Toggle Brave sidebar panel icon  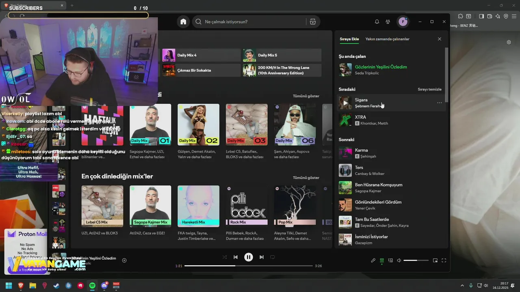[x=481, y=16]
